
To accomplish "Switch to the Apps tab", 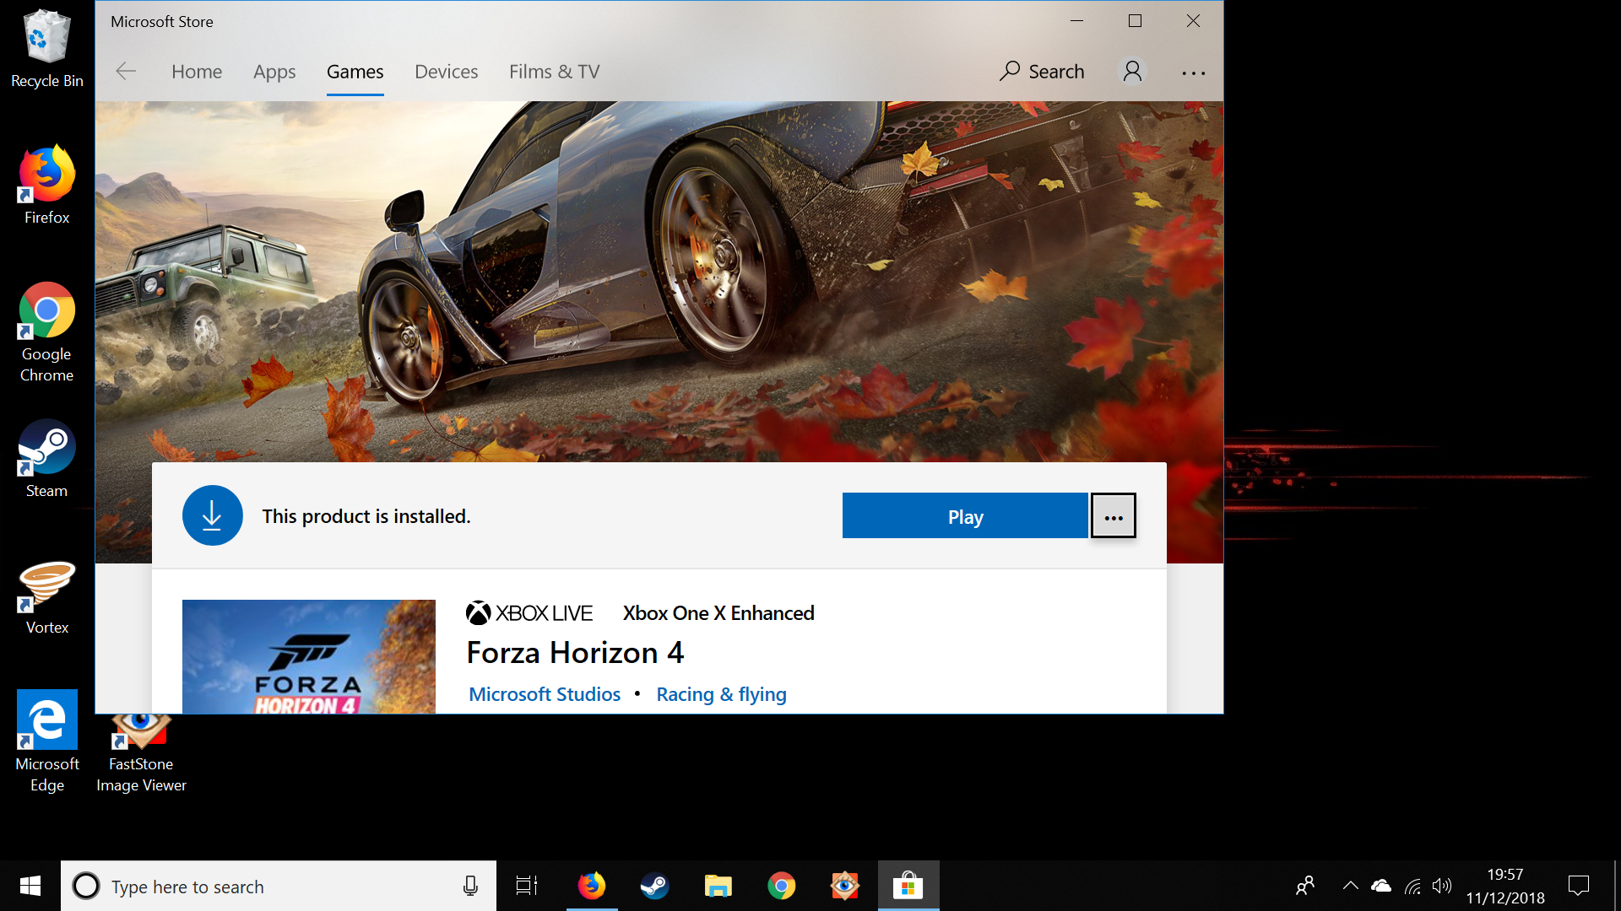I will [274, 72].
